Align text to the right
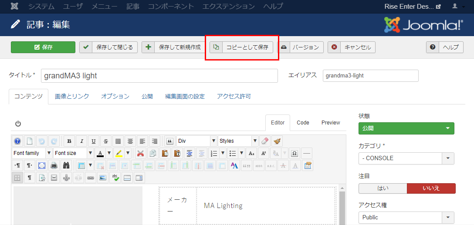The image size is (474, 225). click(x=155, y=141)
